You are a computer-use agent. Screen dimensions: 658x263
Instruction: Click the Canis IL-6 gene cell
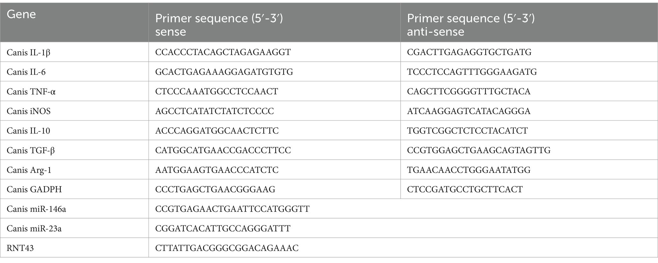coord(26,72)
